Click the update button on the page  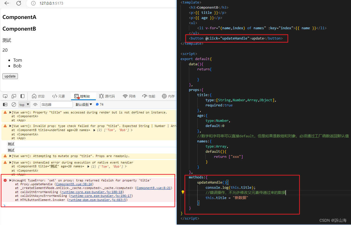pos(10,76)
